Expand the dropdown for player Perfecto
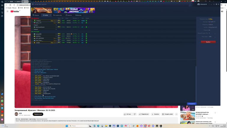Image resolution: width=227 pixels, height=128 pixels. [56, 21]
